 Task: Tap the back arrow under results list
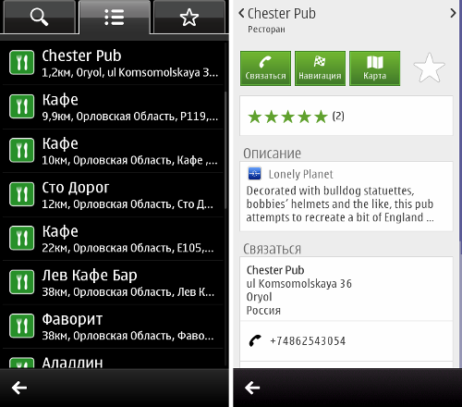click(x=19, y=388)
